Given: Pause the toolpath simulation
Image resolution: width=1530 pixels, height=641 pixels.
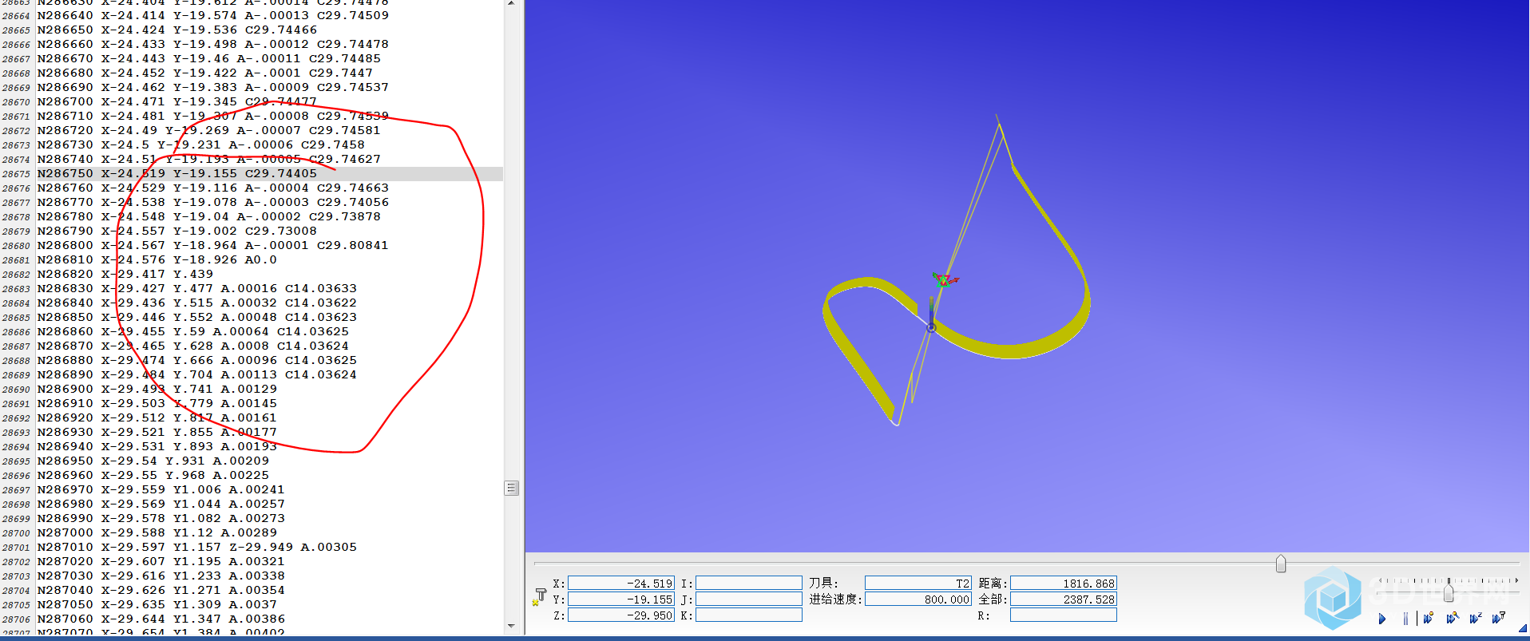Looking at the screenshot, I should (x=1405, y=619).
